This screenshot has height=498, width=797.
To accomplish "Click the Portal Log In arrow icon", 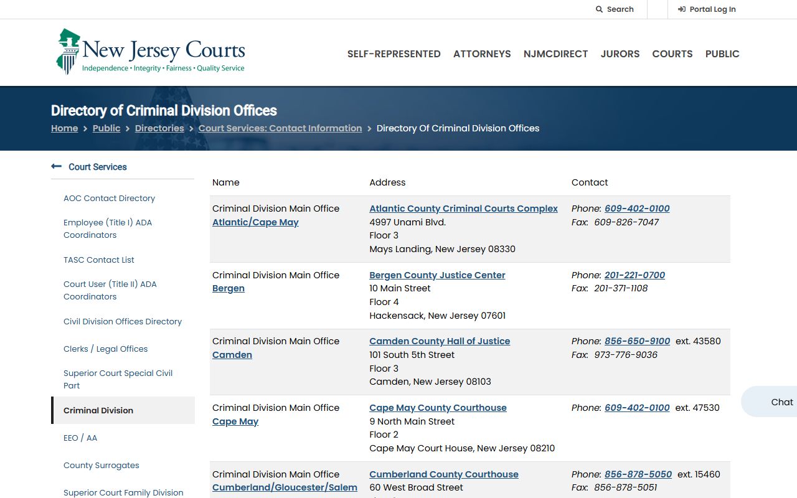I will click(x=682, y=9).
